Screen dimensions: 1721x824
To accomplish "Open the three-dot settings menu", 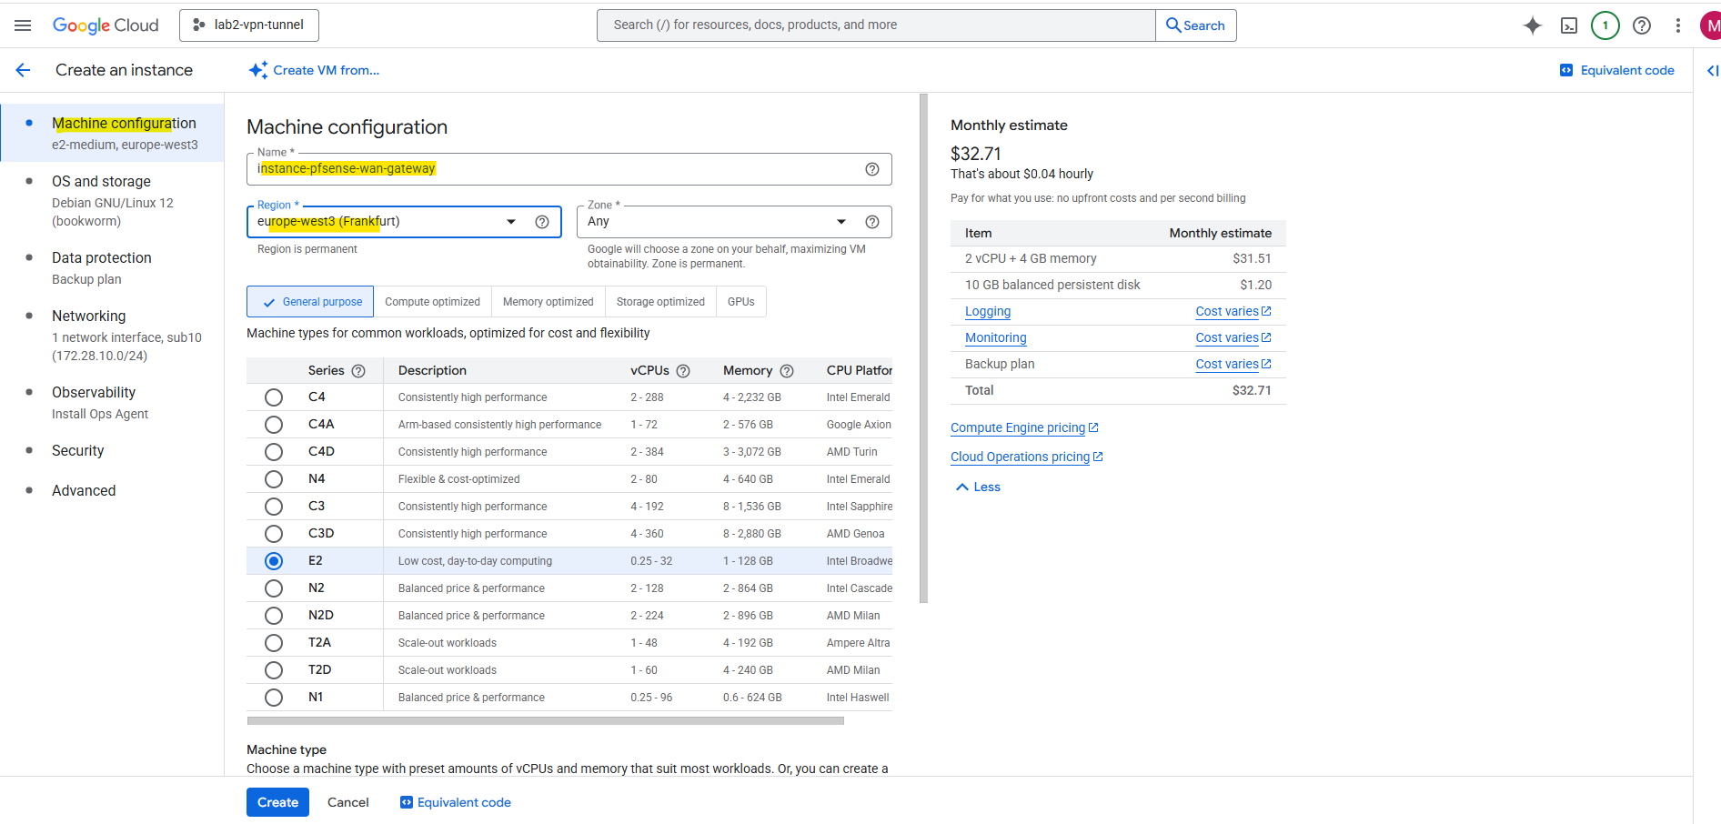I will (x=1678, y=25).
